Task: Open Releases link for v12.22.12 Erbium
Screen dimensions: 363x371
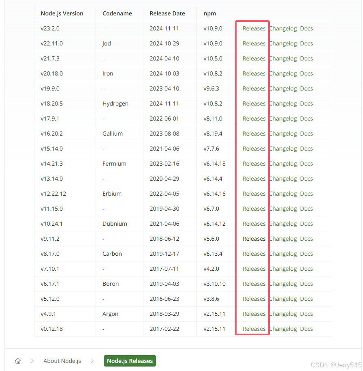Action: pos(254,194)
